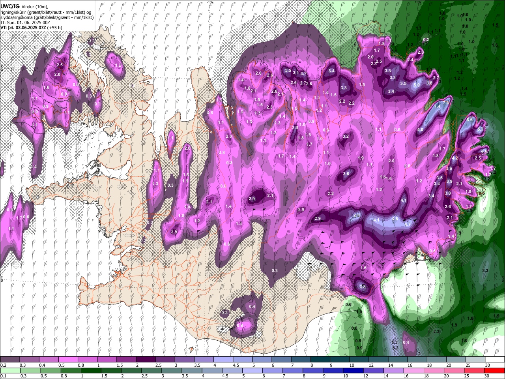Click the 'Vindur (10m)' header text
The image size is (505, 379).
click(34, 7)
